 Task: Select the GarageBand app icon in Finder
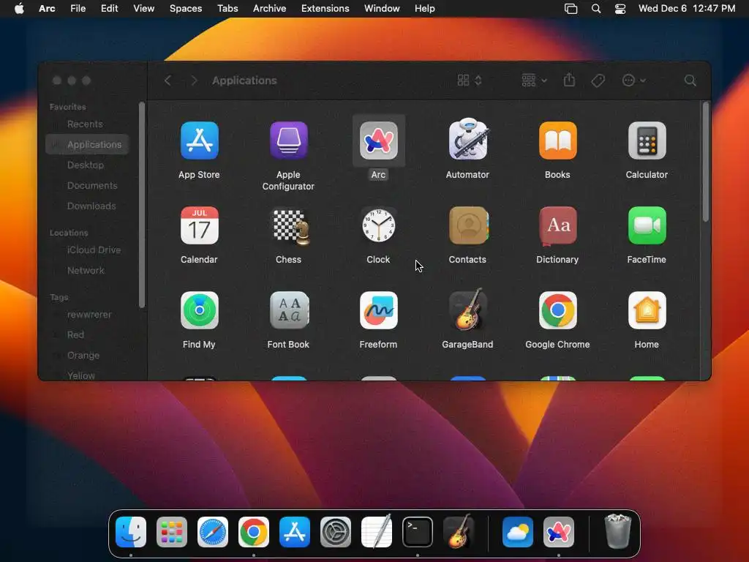[x=467, y=310]
